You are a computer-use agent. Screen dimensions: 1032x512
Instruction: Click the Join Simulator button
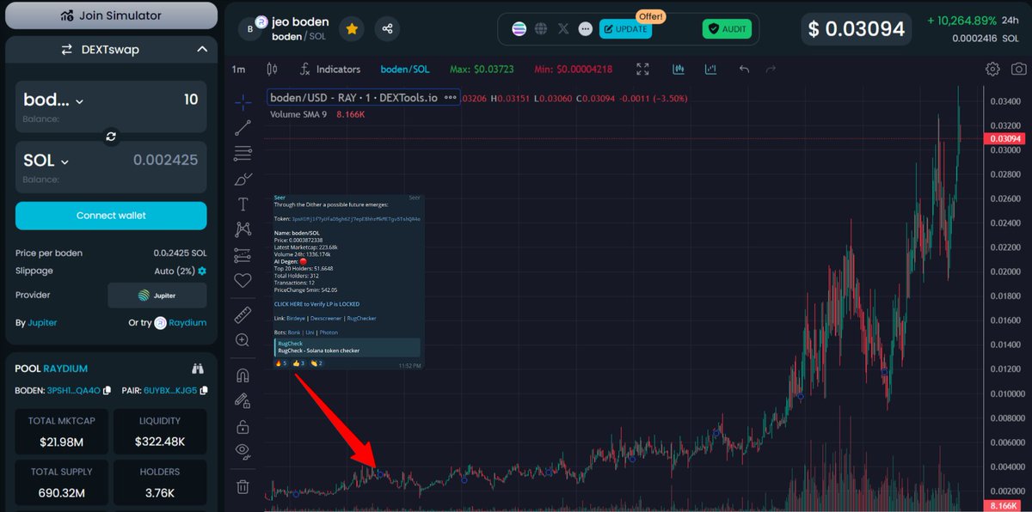[x=111, y=15]
